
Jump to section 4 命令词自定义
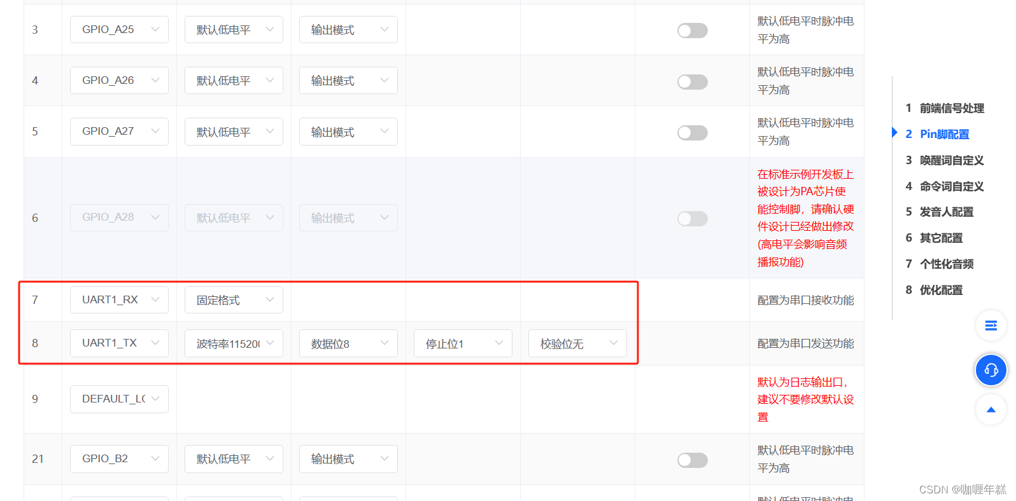945,186
